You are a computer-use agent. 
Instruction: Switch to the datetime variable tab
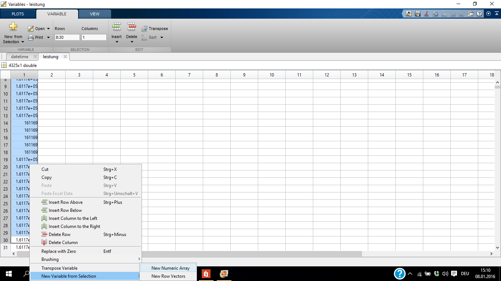[x=19, y=57]
